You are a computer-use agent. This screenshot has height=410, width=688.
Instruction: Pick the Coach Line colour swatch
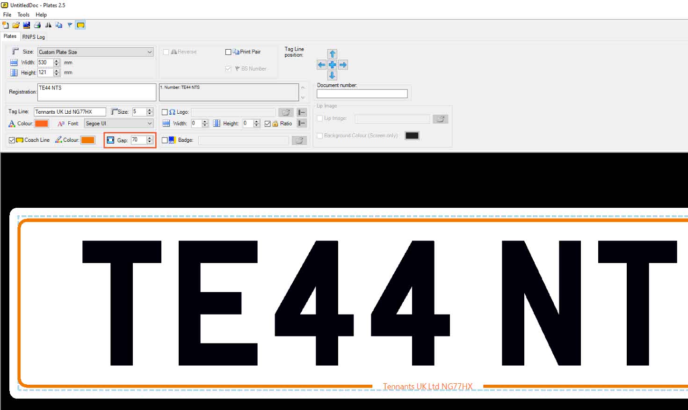[x=88, y=140]
